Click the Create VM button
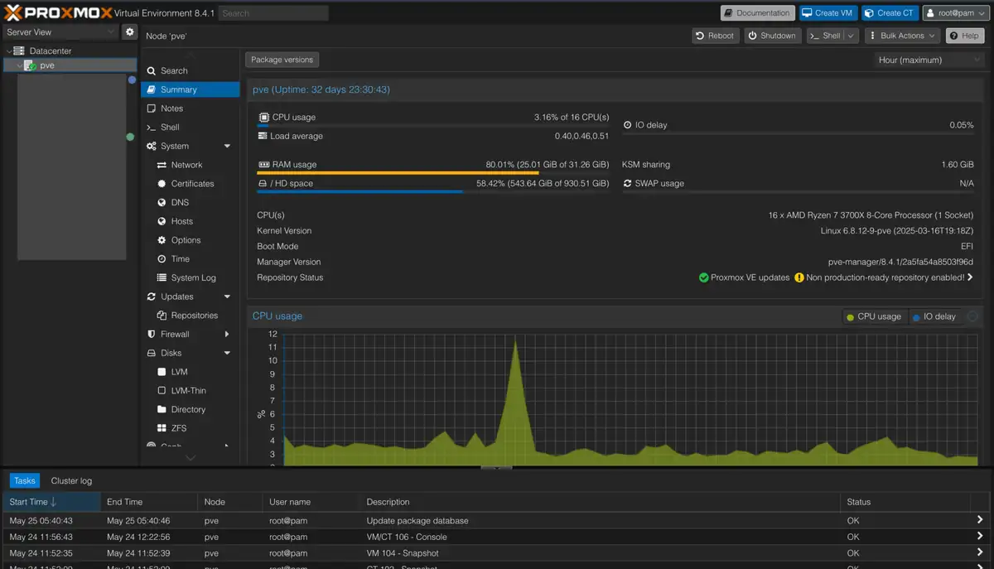The height and width of the screenshot is (569, 994). (826, 13)
